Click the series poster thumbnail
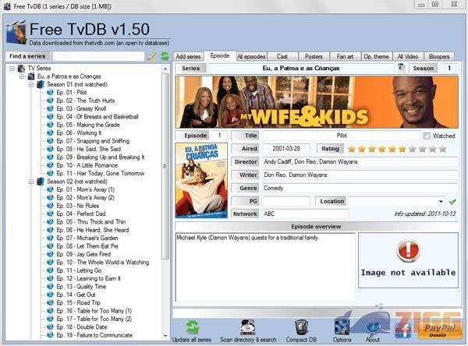This screenshot has width=468, height=346. coord(201,181)
